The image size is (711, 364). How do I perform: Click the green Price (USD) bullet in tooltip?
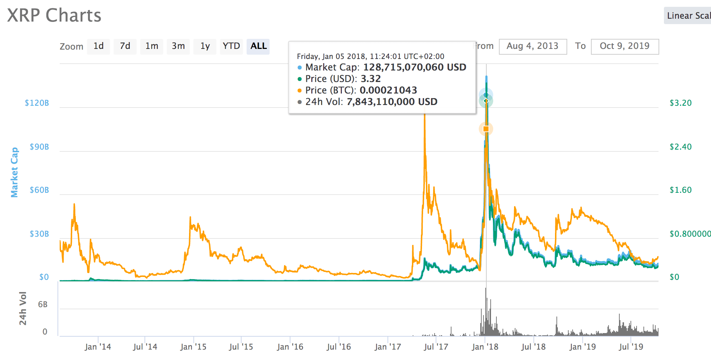(299, 79)
